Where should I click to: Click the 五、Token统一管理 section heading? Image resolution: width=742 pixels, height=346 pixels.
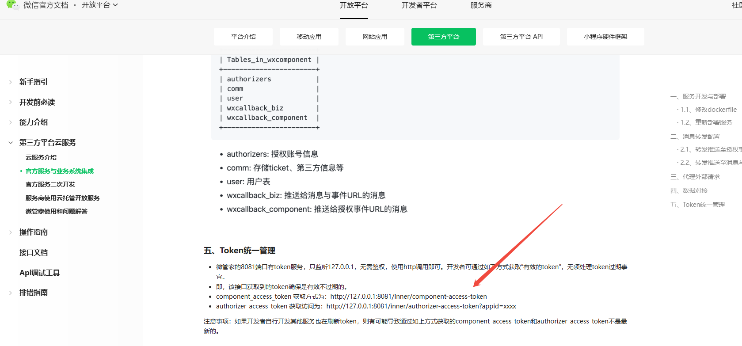[240, 251]
